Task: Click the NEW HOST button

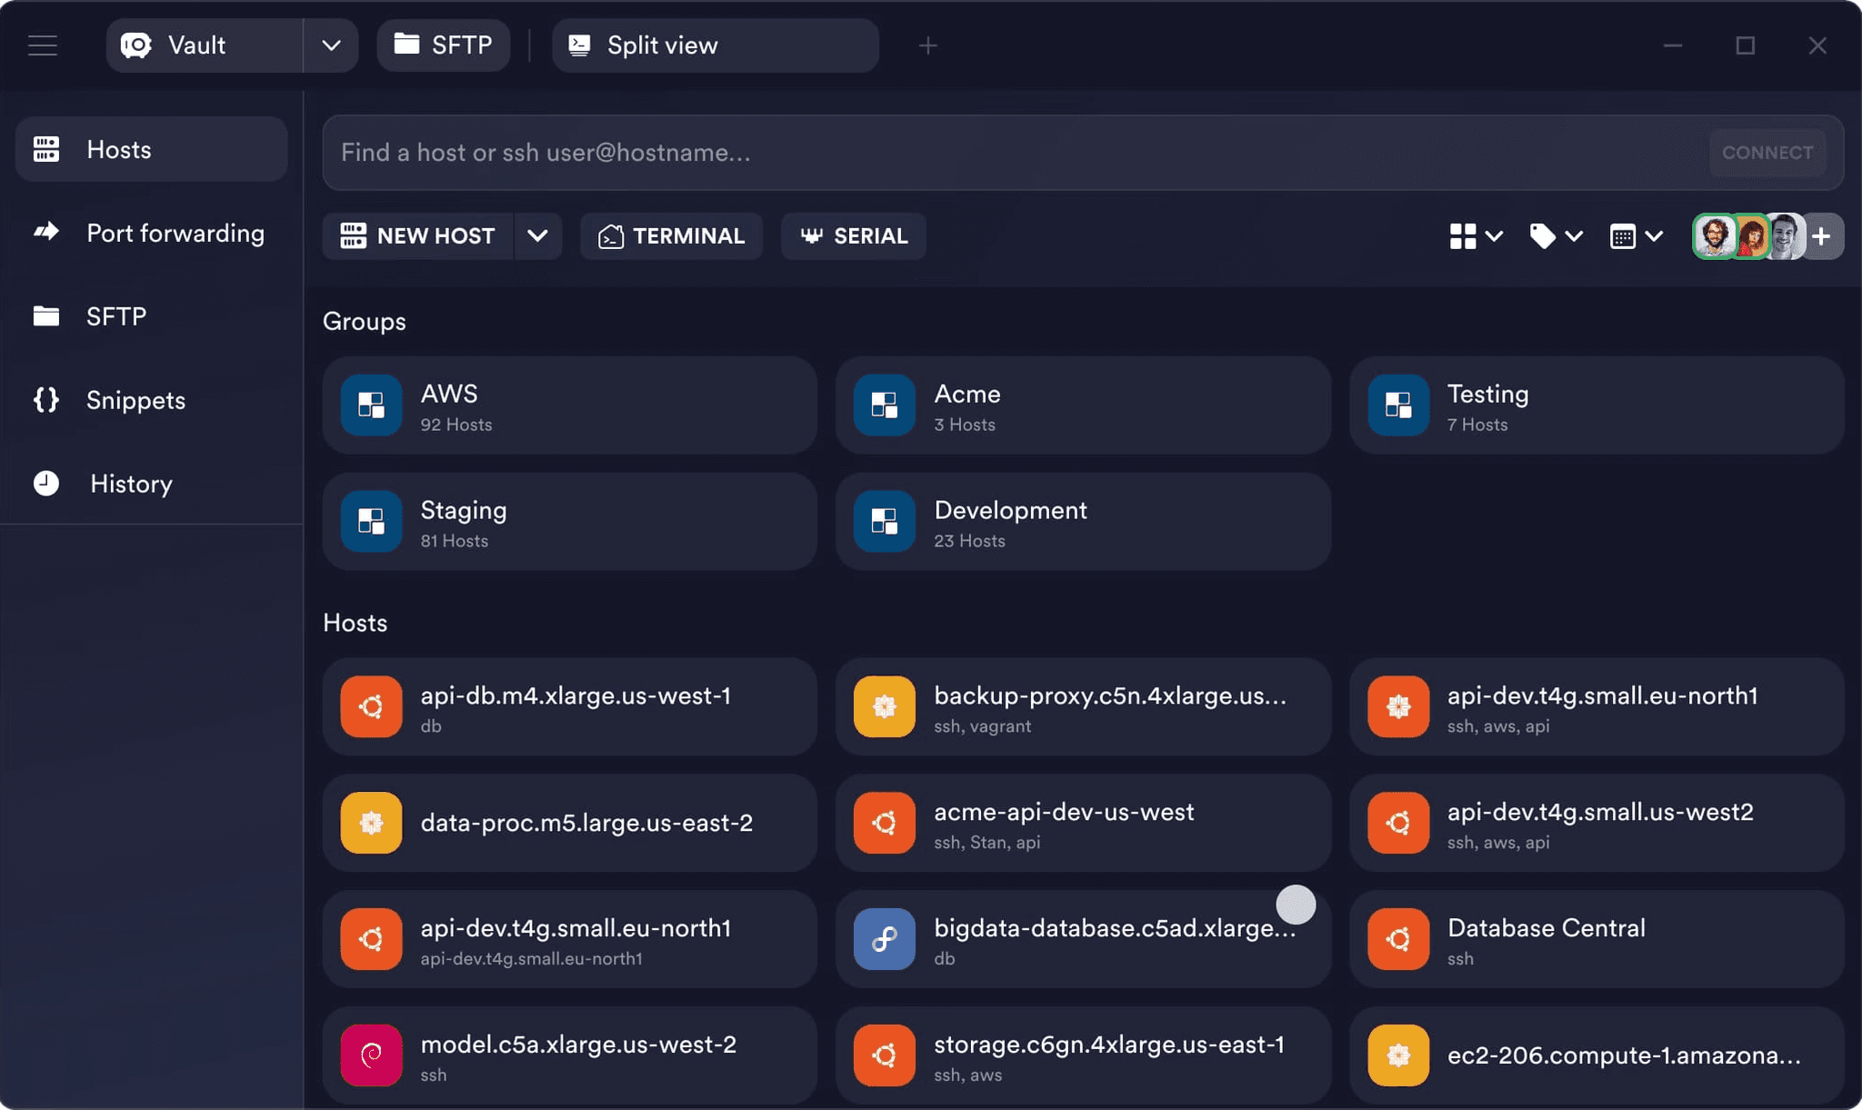Action: (x=418, y=236)
